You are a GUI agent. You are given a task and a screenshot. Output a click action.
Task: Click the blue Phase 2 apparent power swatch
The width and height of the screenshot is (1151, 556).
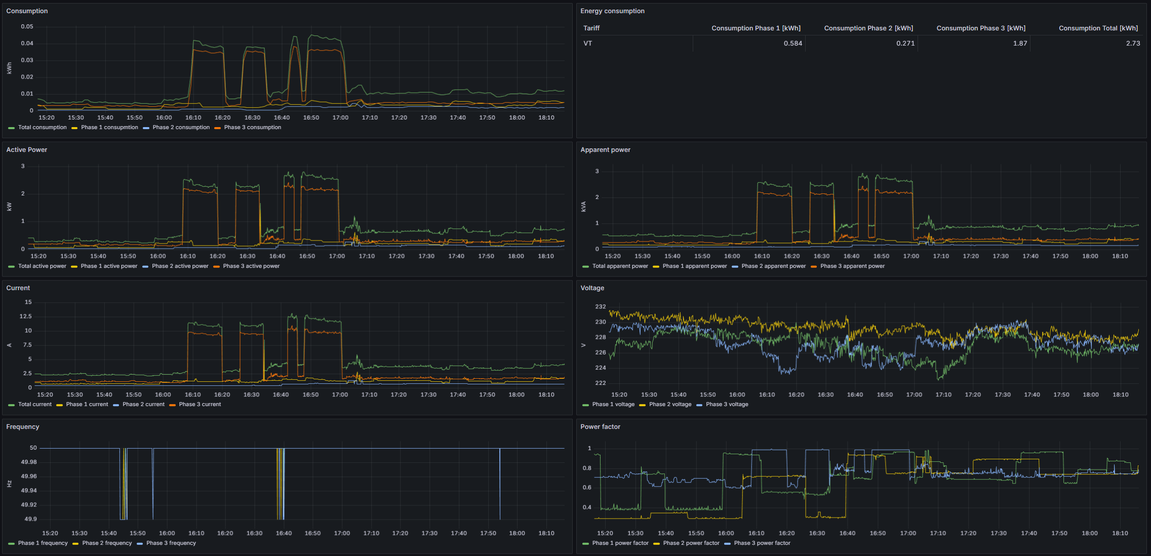[x=735, y=267]
